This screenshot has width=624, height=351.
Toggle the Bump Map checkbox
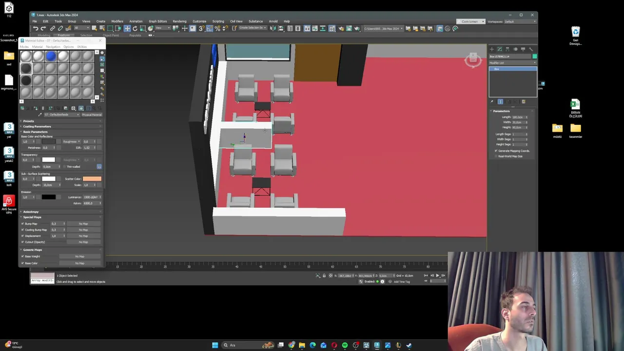[22, 224]
